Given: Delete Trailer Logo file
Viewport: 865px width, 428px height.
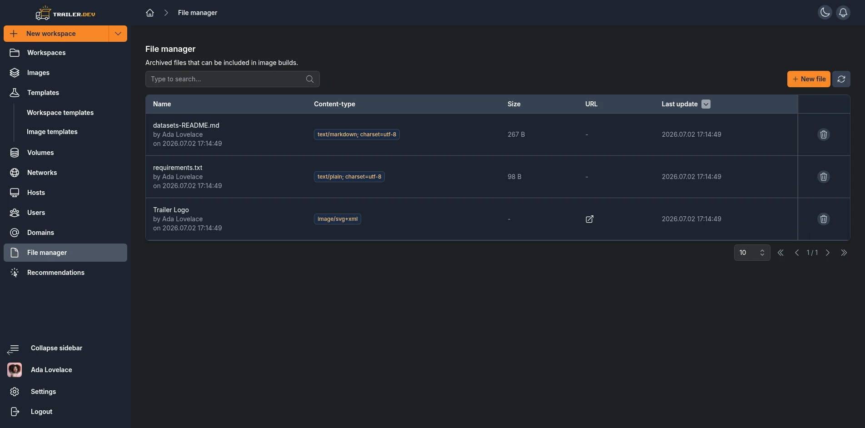Looking at the screenshot, I should [824, 219].
